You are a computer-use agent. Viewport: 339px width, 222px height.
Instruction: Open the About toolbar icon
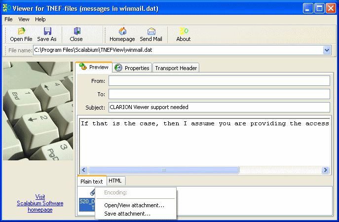point(184,32)
